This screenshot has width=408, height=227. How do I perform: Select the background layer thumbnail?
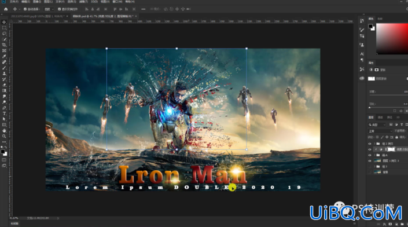(x=377, y=172)
